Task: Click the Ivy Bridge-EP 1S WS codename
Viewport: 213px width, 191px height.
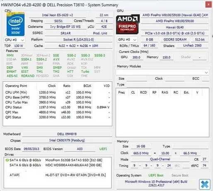Action: tap(65, 27)
